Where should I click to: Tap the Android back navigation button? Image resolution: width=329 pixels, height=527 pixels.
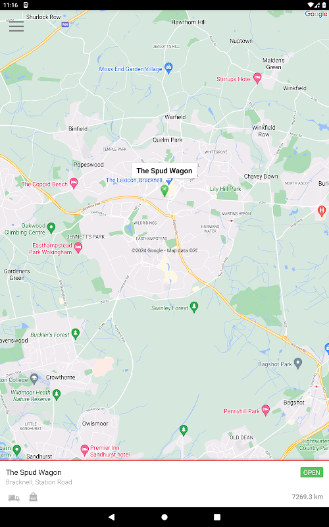[x=112, y=517]
